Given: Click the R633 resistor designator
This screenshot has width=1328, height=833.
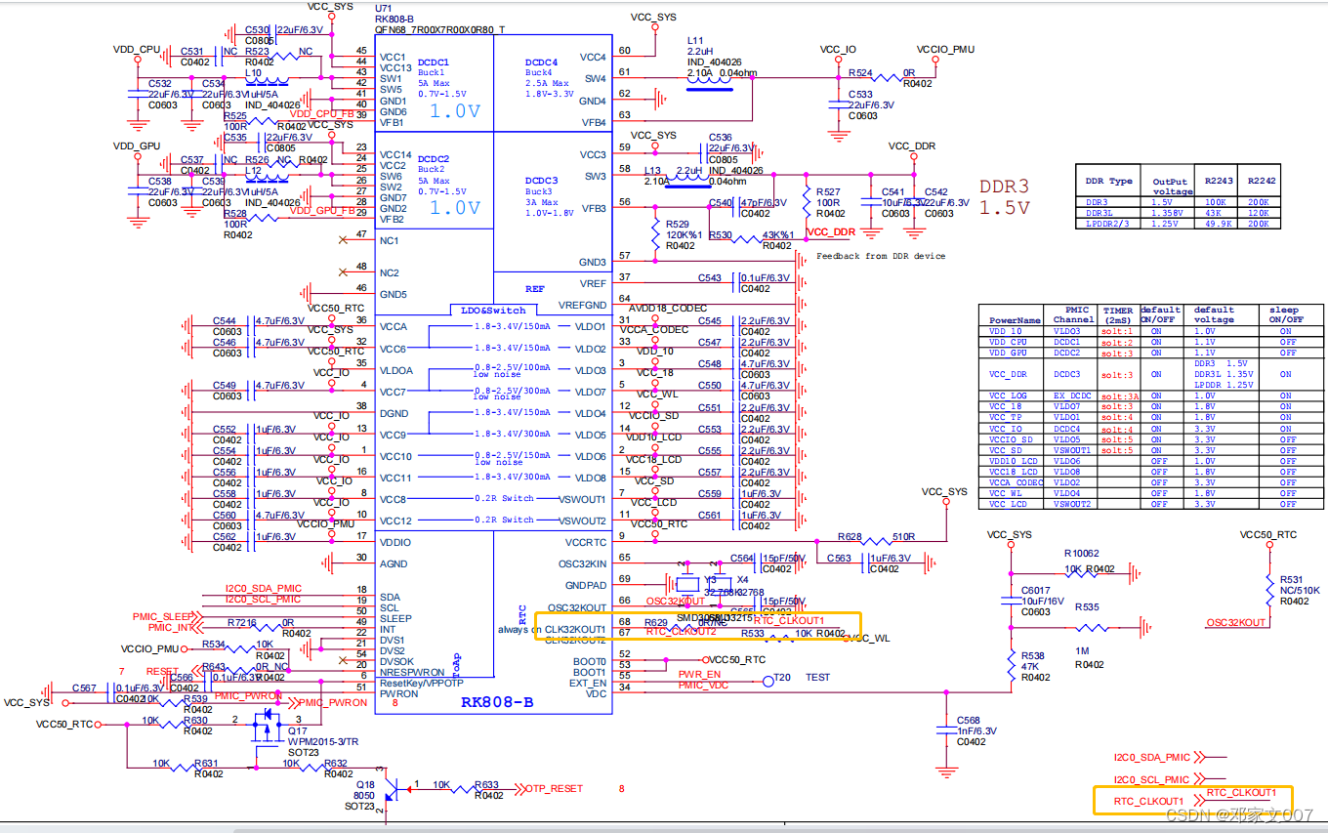Looking at the screenshot, I should click(487, 784).
